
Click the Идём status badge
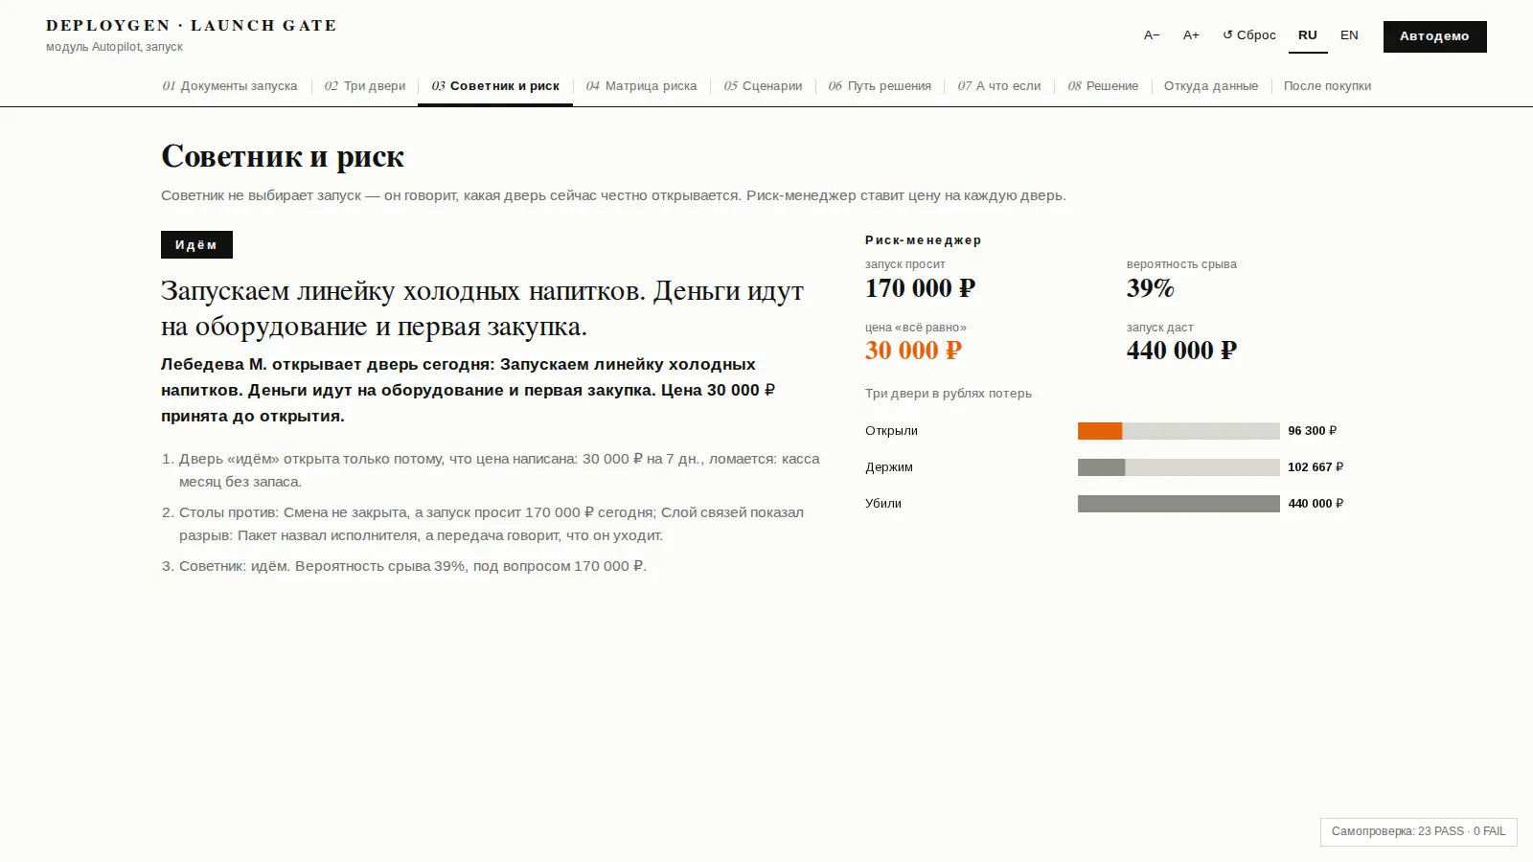(x=196, y=245)
